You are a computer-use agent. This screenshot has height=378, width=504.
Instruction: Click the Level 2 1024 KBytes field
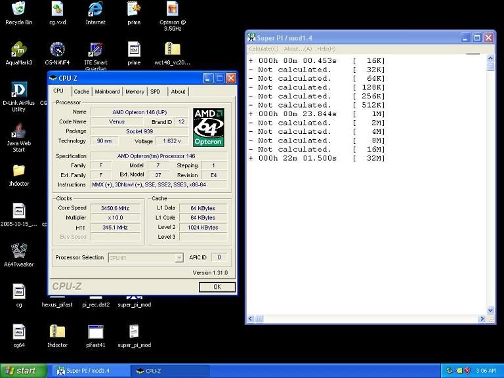click(x=203, y=227)
